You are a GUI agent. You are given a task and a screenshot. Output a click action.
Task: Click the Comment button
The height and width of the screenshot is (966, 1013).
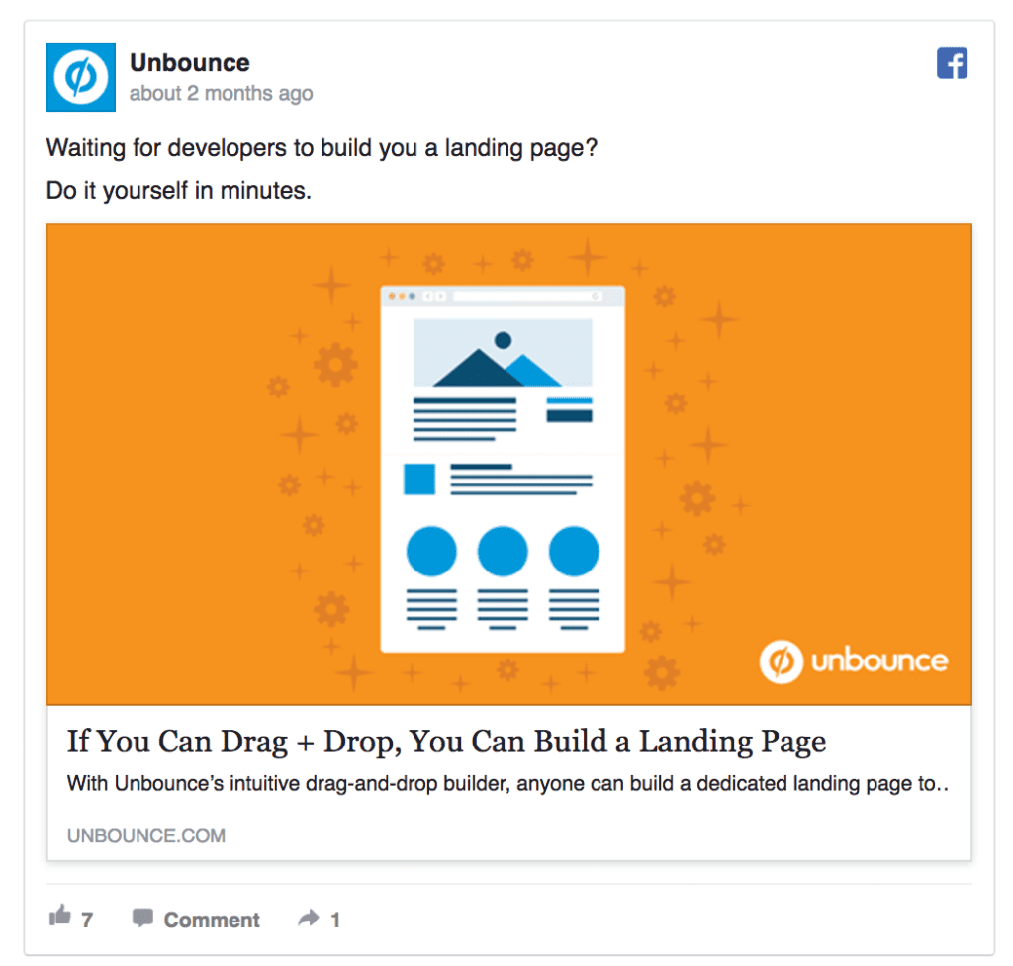click(x=196, y=919)
